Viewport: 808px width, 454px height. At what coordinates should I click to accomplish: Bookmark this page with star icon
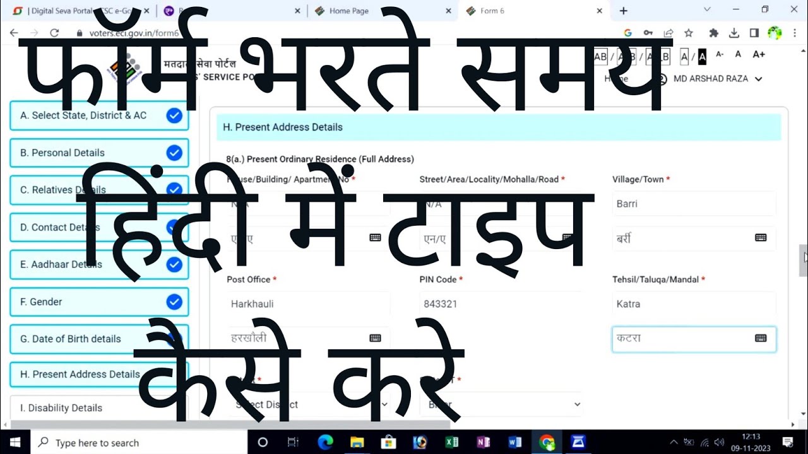coord(689,33)
